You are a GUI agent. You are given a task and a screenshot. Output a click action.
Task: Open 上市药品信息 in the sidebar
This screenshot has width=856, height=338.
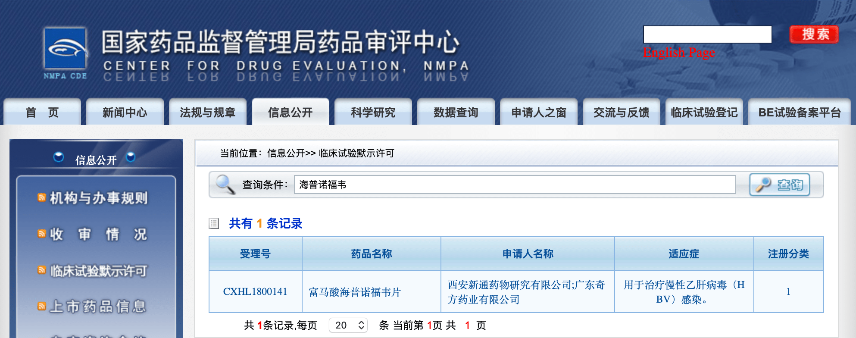coord(99,307)
